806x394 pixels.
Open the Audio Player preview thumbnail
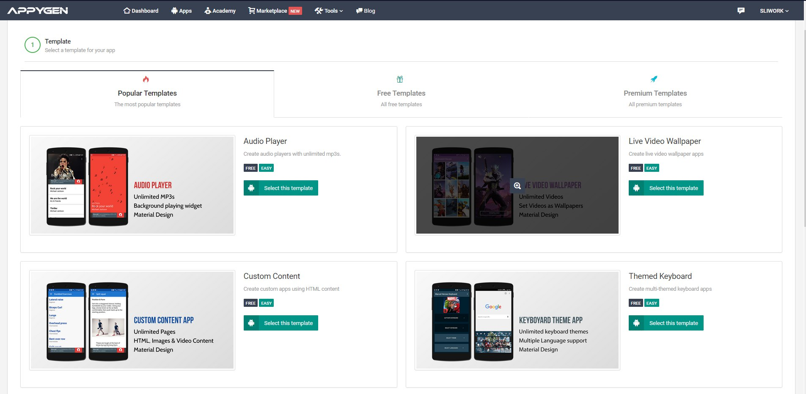click(132, 185)
